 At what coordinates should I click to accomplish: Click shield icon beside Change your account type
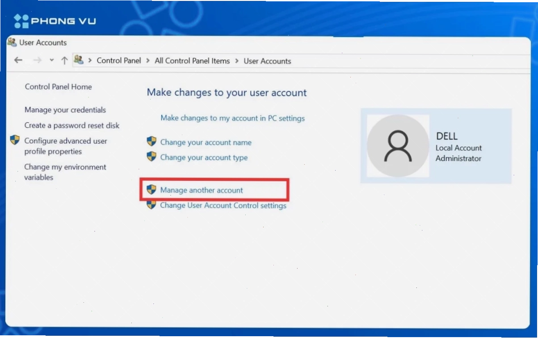pyautogui.click(x=151, y=157)
